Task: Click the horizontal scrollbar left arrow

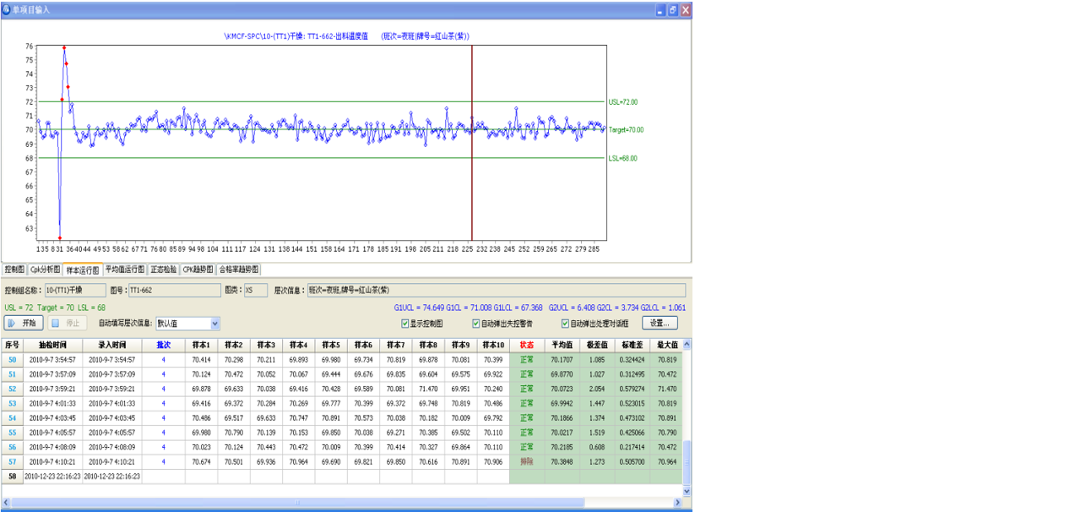Action: [7, 502]
